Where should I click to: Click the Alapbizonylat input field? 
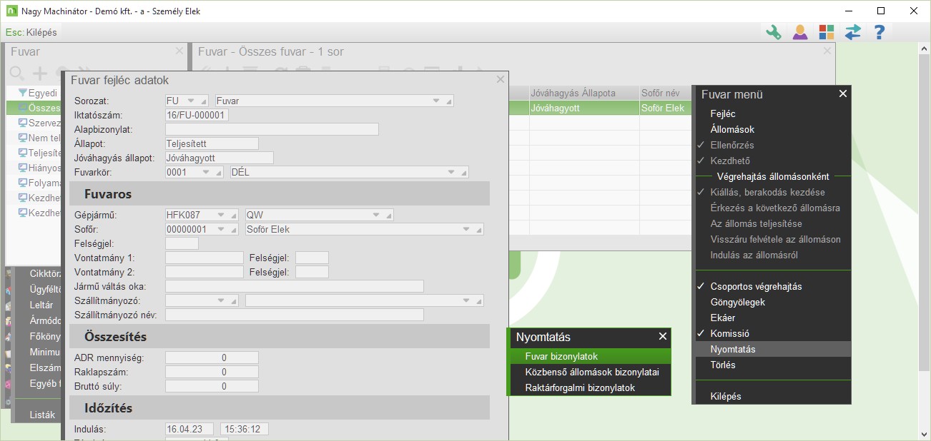click(272, 129)
